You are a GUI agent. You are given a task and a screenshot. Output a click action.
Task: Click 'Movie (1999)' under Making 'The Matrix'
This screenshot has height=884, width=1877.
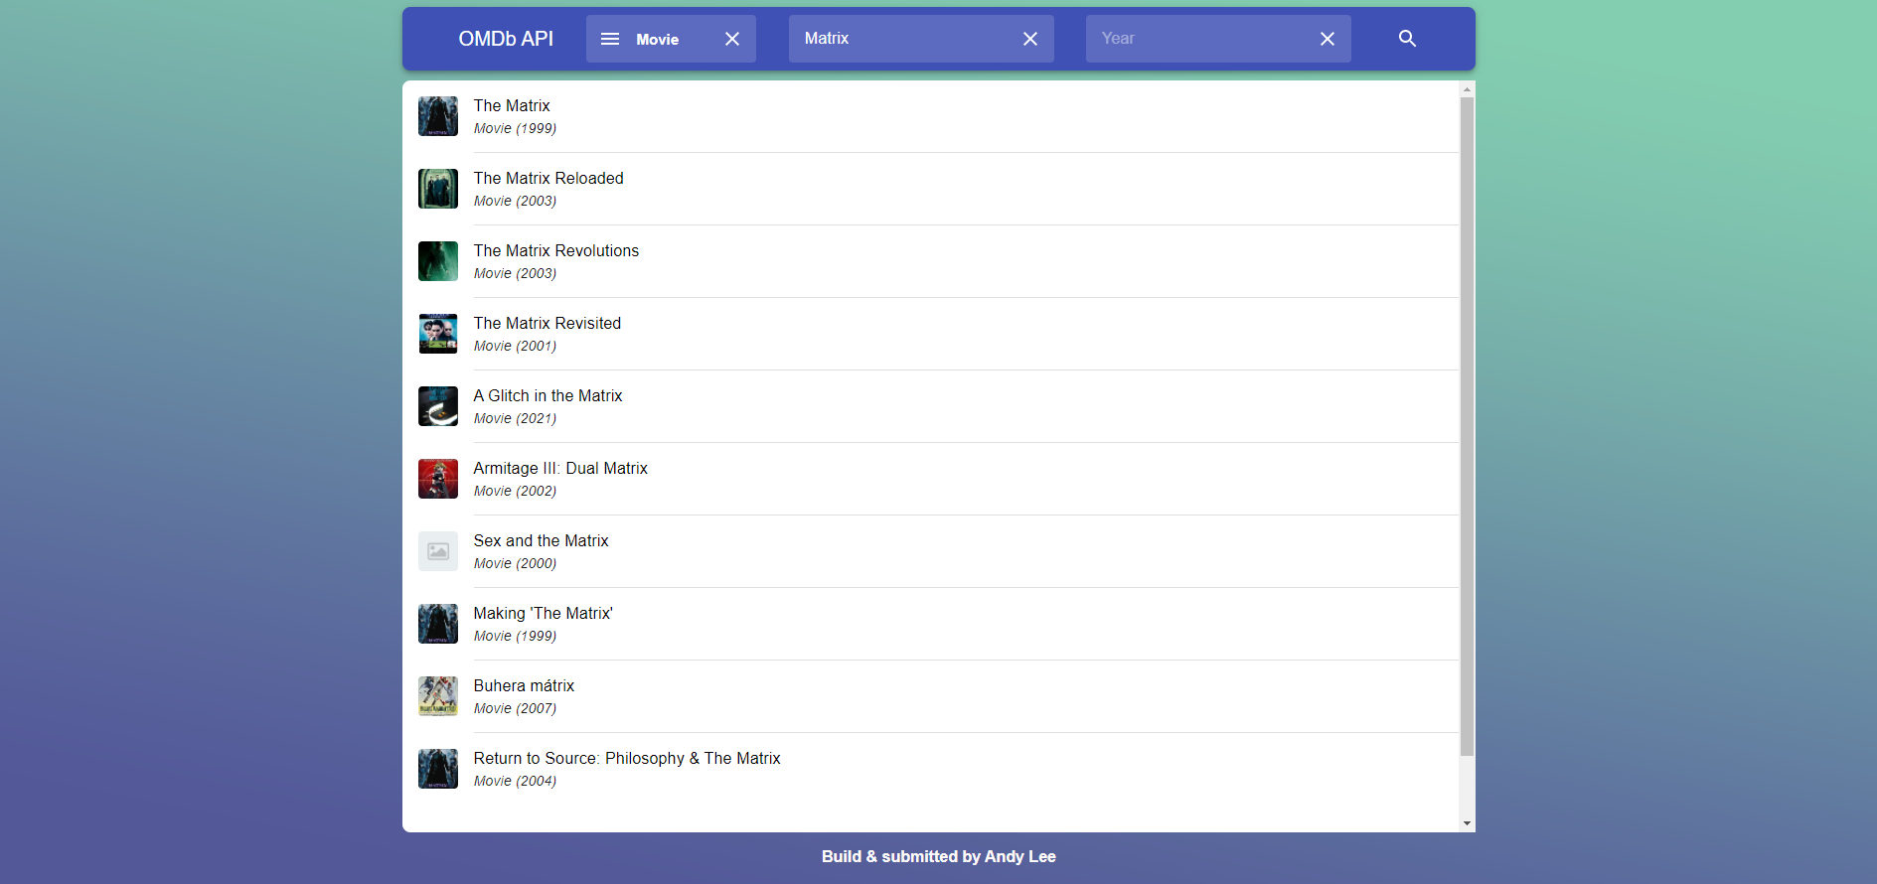pyautogui.click(x=515, y=636)
